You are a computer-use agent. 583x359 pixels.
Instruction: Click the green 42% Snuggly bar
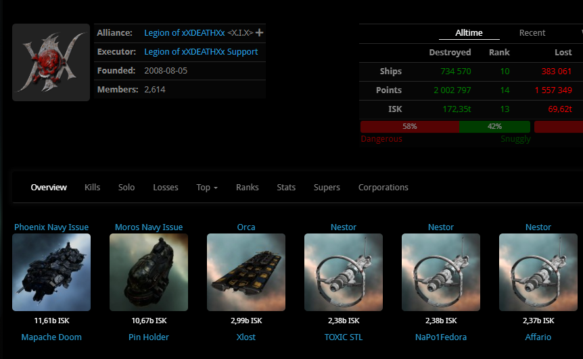point(494,126)
